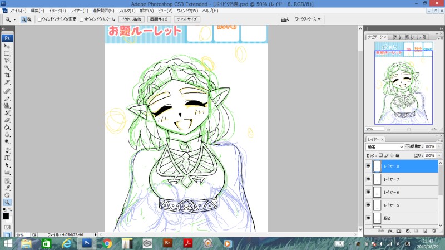Change screen mode via toolbox bottom icon

click(7, 234)
